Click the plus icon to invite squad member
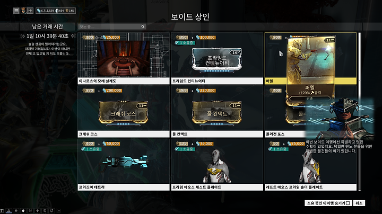The image size is (382, 214). point(30,11)
